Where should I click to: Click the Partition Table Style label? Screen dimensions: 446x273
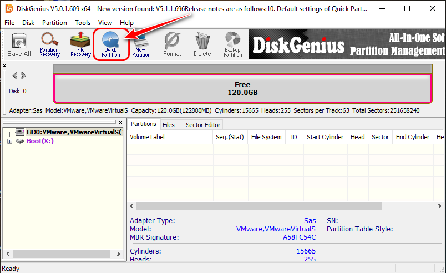tap(359, 229)
